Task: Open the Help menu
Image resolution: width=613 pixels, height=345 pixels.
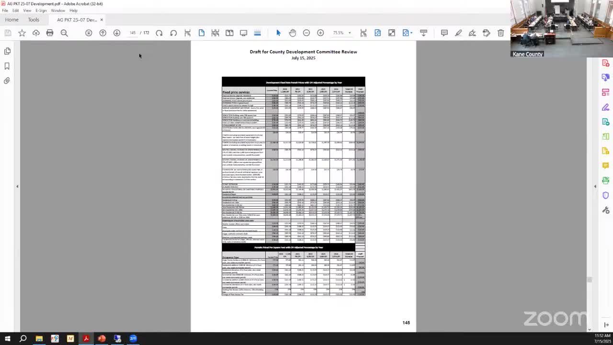Action: [x=73, y=11]
